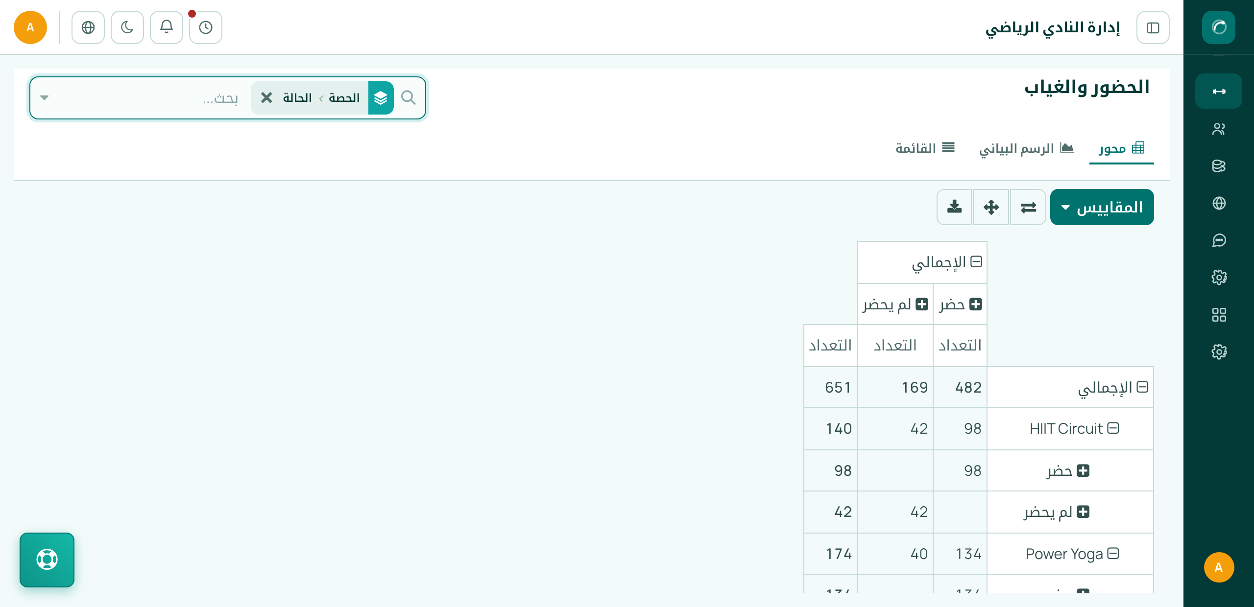
Task: Open the sidebar user avatar A at the bottom
Action: point(1218,567)
